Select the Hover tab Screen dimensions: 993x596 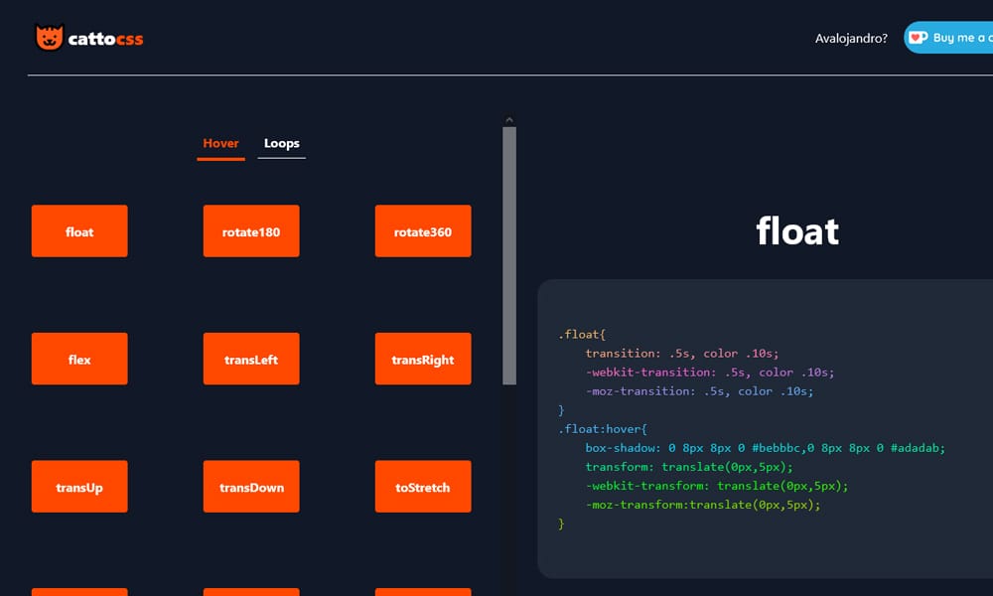(x=220, y=142)
